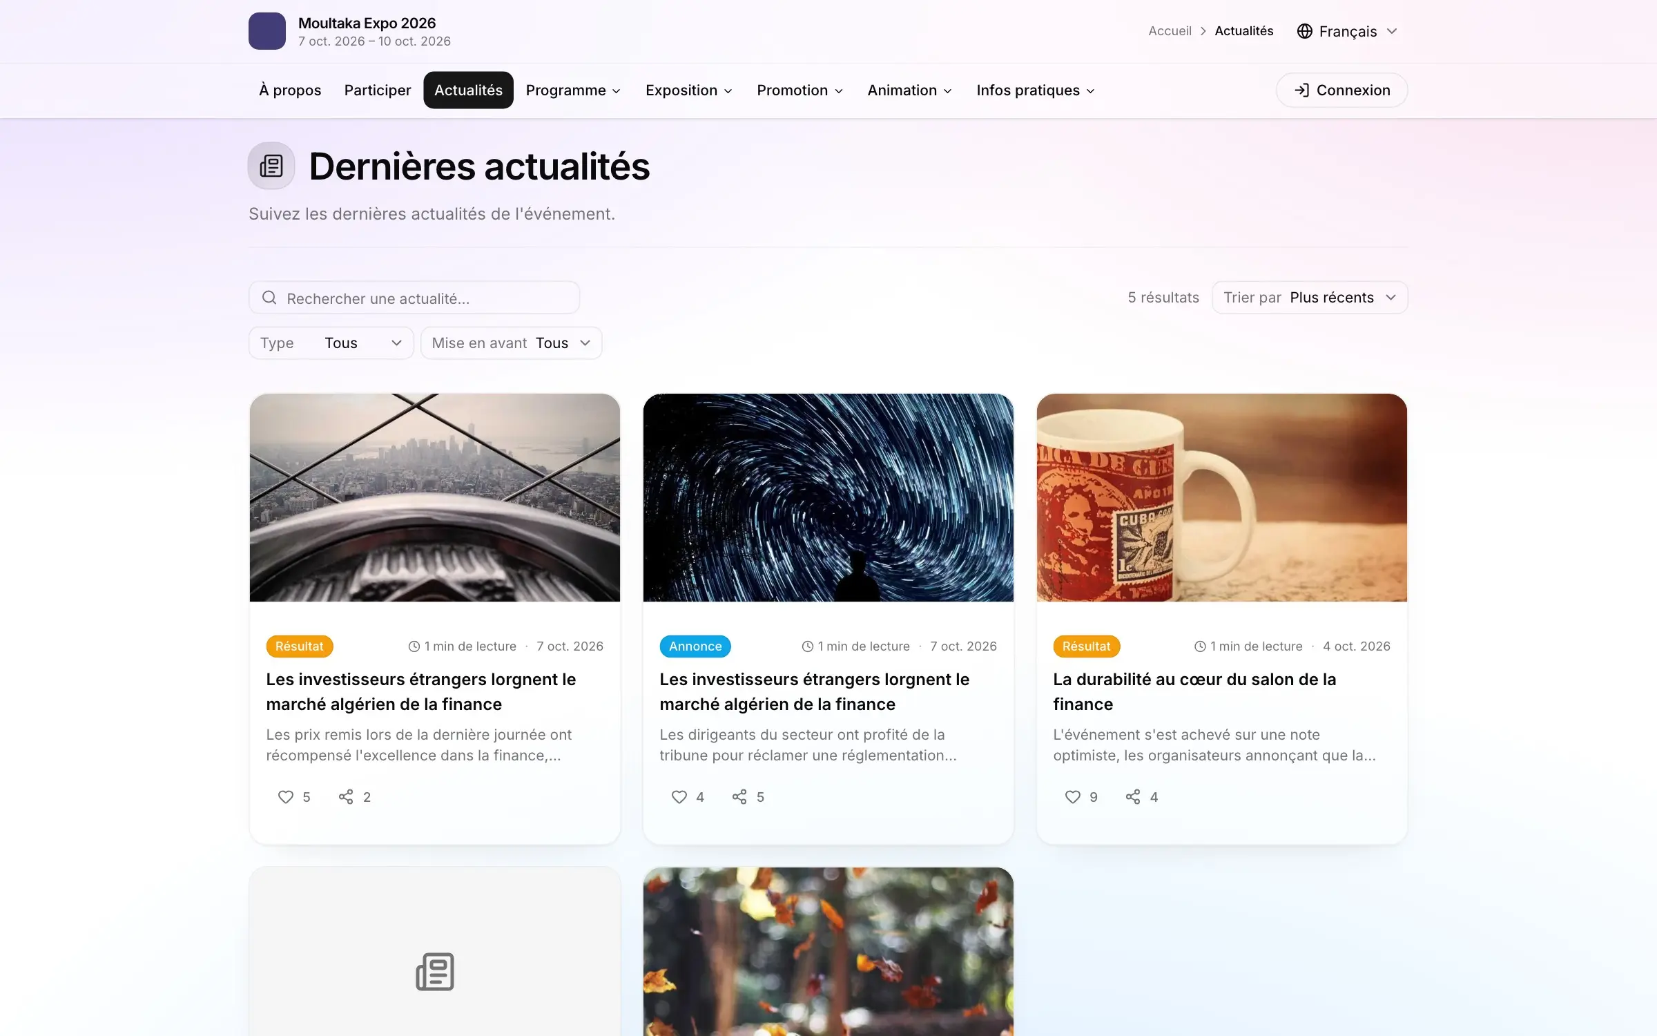Open the Participer page
Viewport: 1657px width, 1036px height.
pyautogui.click(x=378, y=90)
